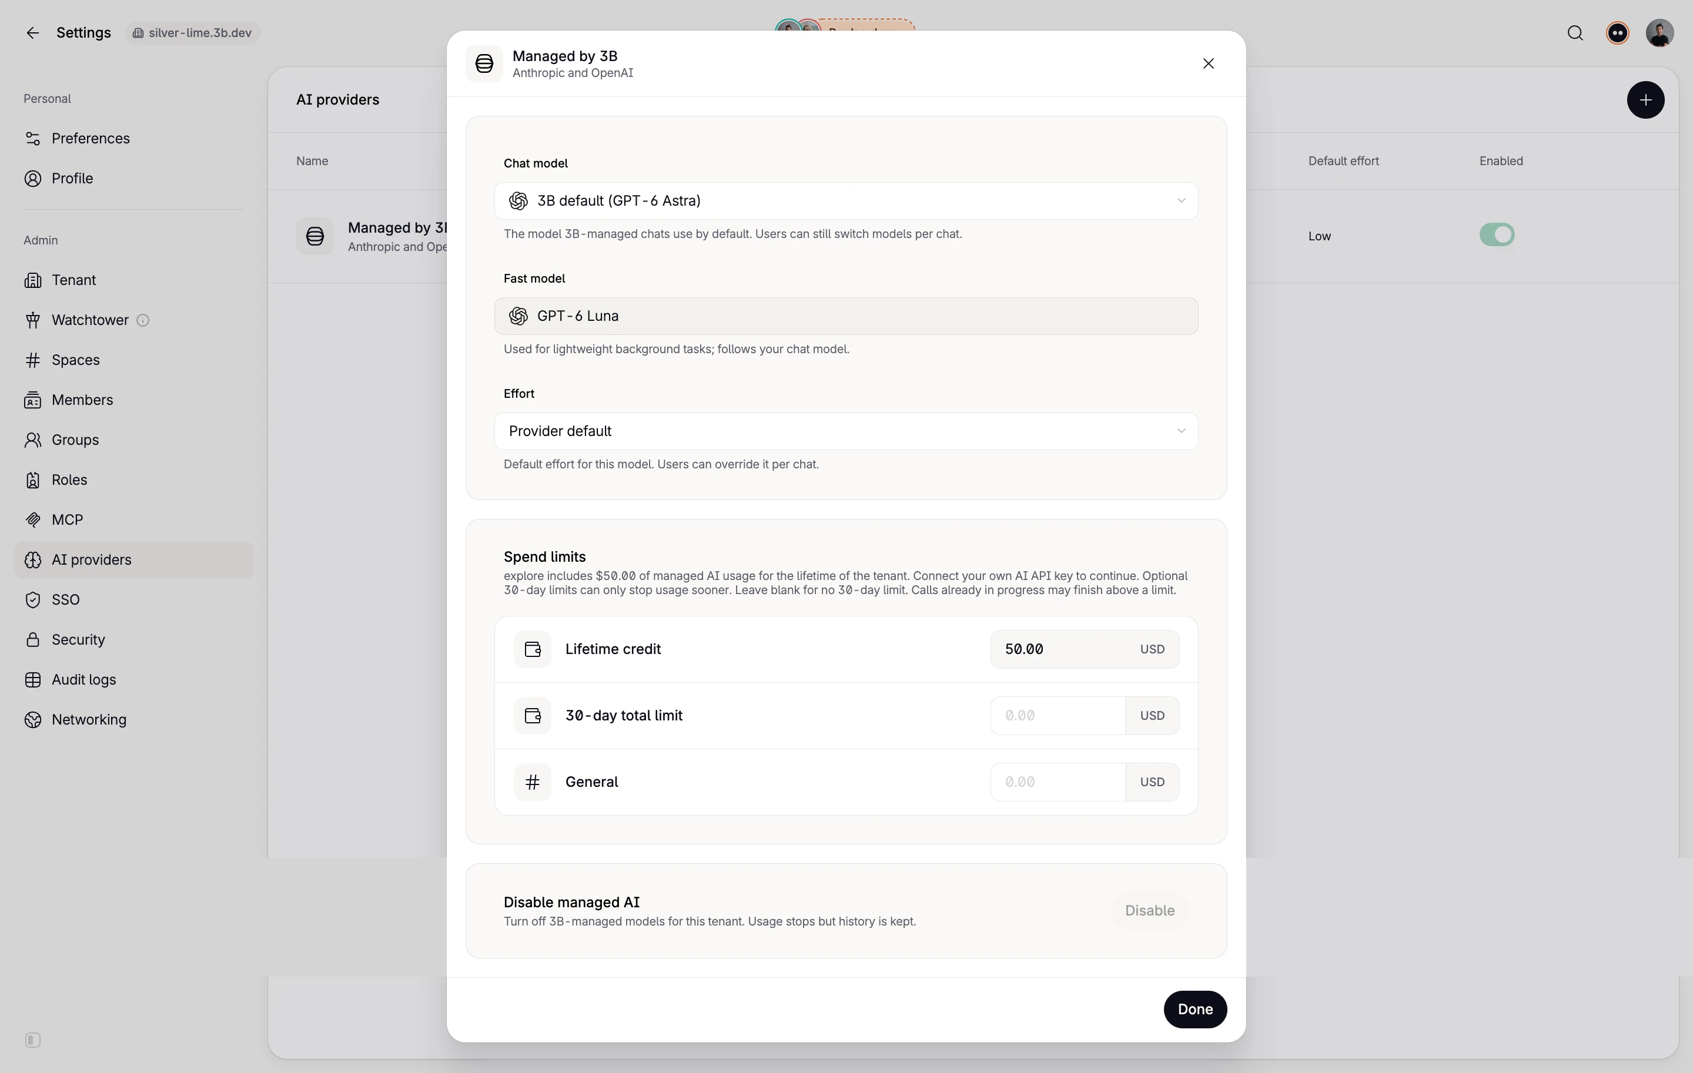Go to Spaces settings

coord(133,360)
